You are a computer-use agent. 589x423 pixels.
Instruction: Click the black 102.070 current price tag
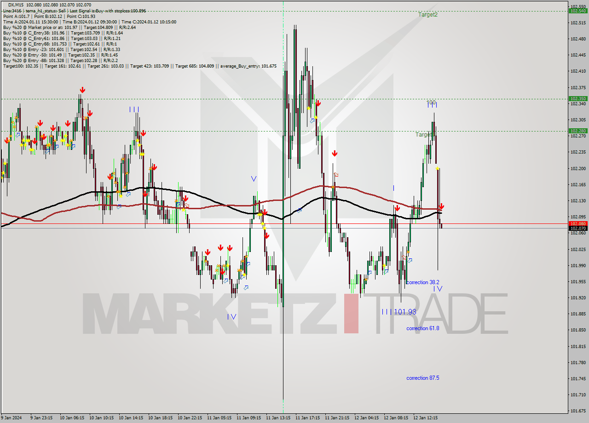coord(578,228)
